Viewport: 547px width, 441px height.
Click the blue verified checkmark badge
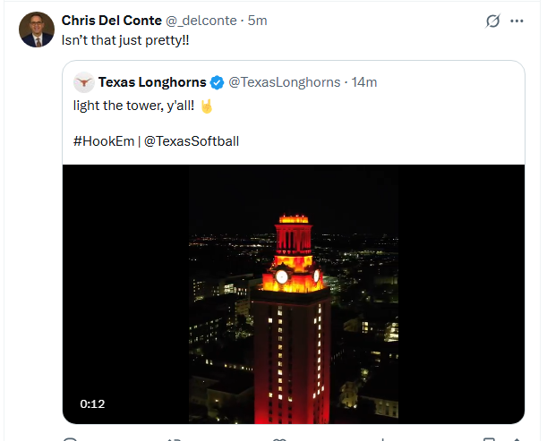tap(218, 82)
